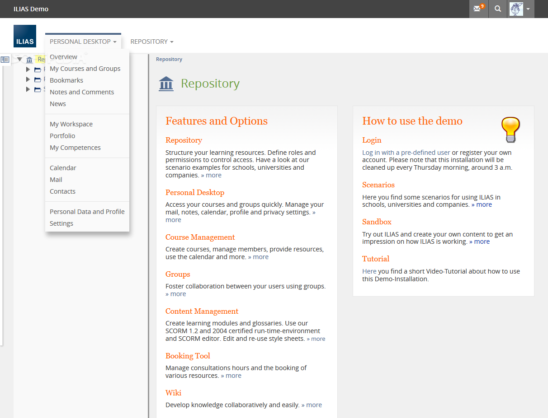548x418 pixels.
Task: Select Overview from Personal Desktop menu
Action: [63, 57]
